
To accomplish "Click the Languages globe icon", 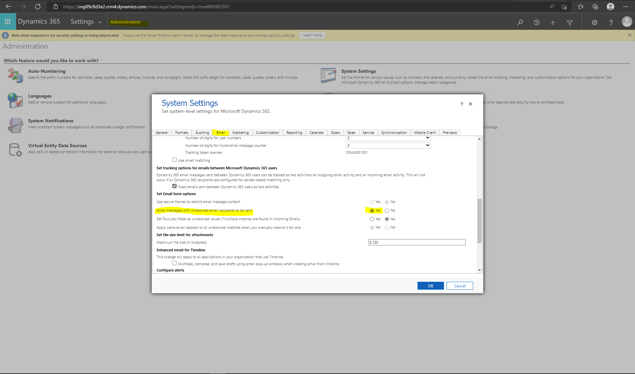I will [15, 100].
